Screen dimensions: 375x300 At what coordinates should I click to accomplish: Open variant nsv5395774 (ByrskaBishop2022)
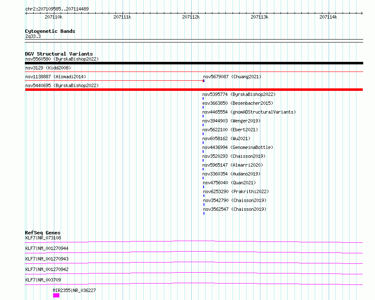coord(239,94)
